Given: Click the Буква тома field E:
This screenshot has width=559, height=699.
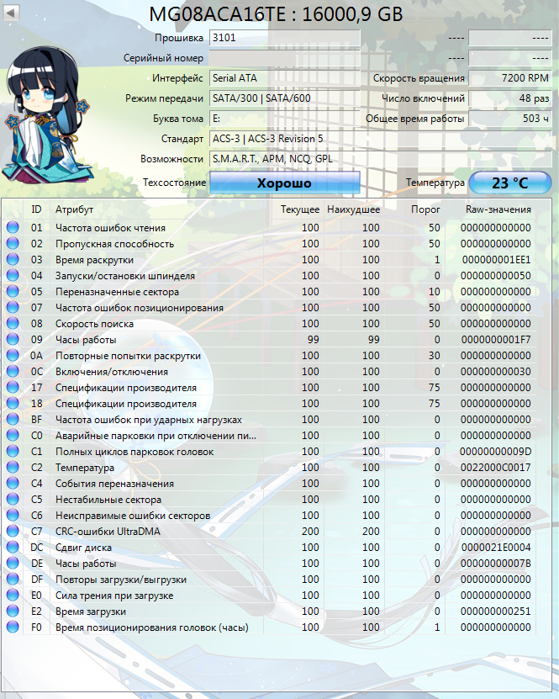Looking at the screenshot, I should [285, 119].
